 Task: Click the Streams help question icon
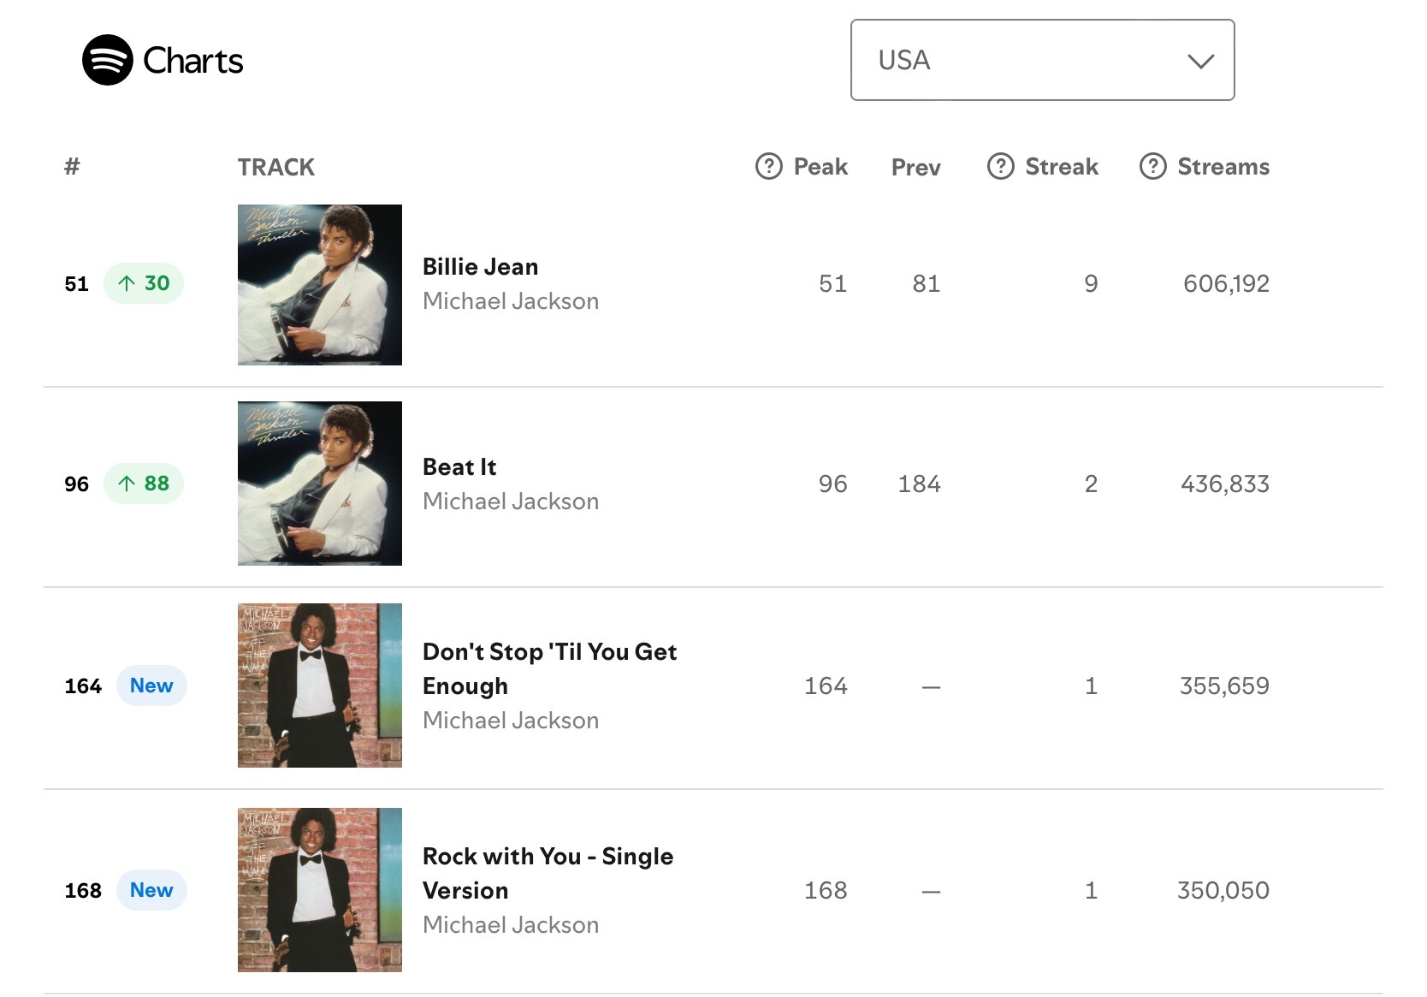pyautogui.click(x=1152, y=166)
